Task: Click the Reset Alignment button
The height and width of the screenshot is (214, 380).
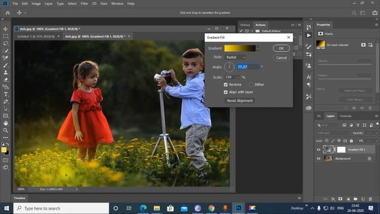Action: click(x=240, y=100)
